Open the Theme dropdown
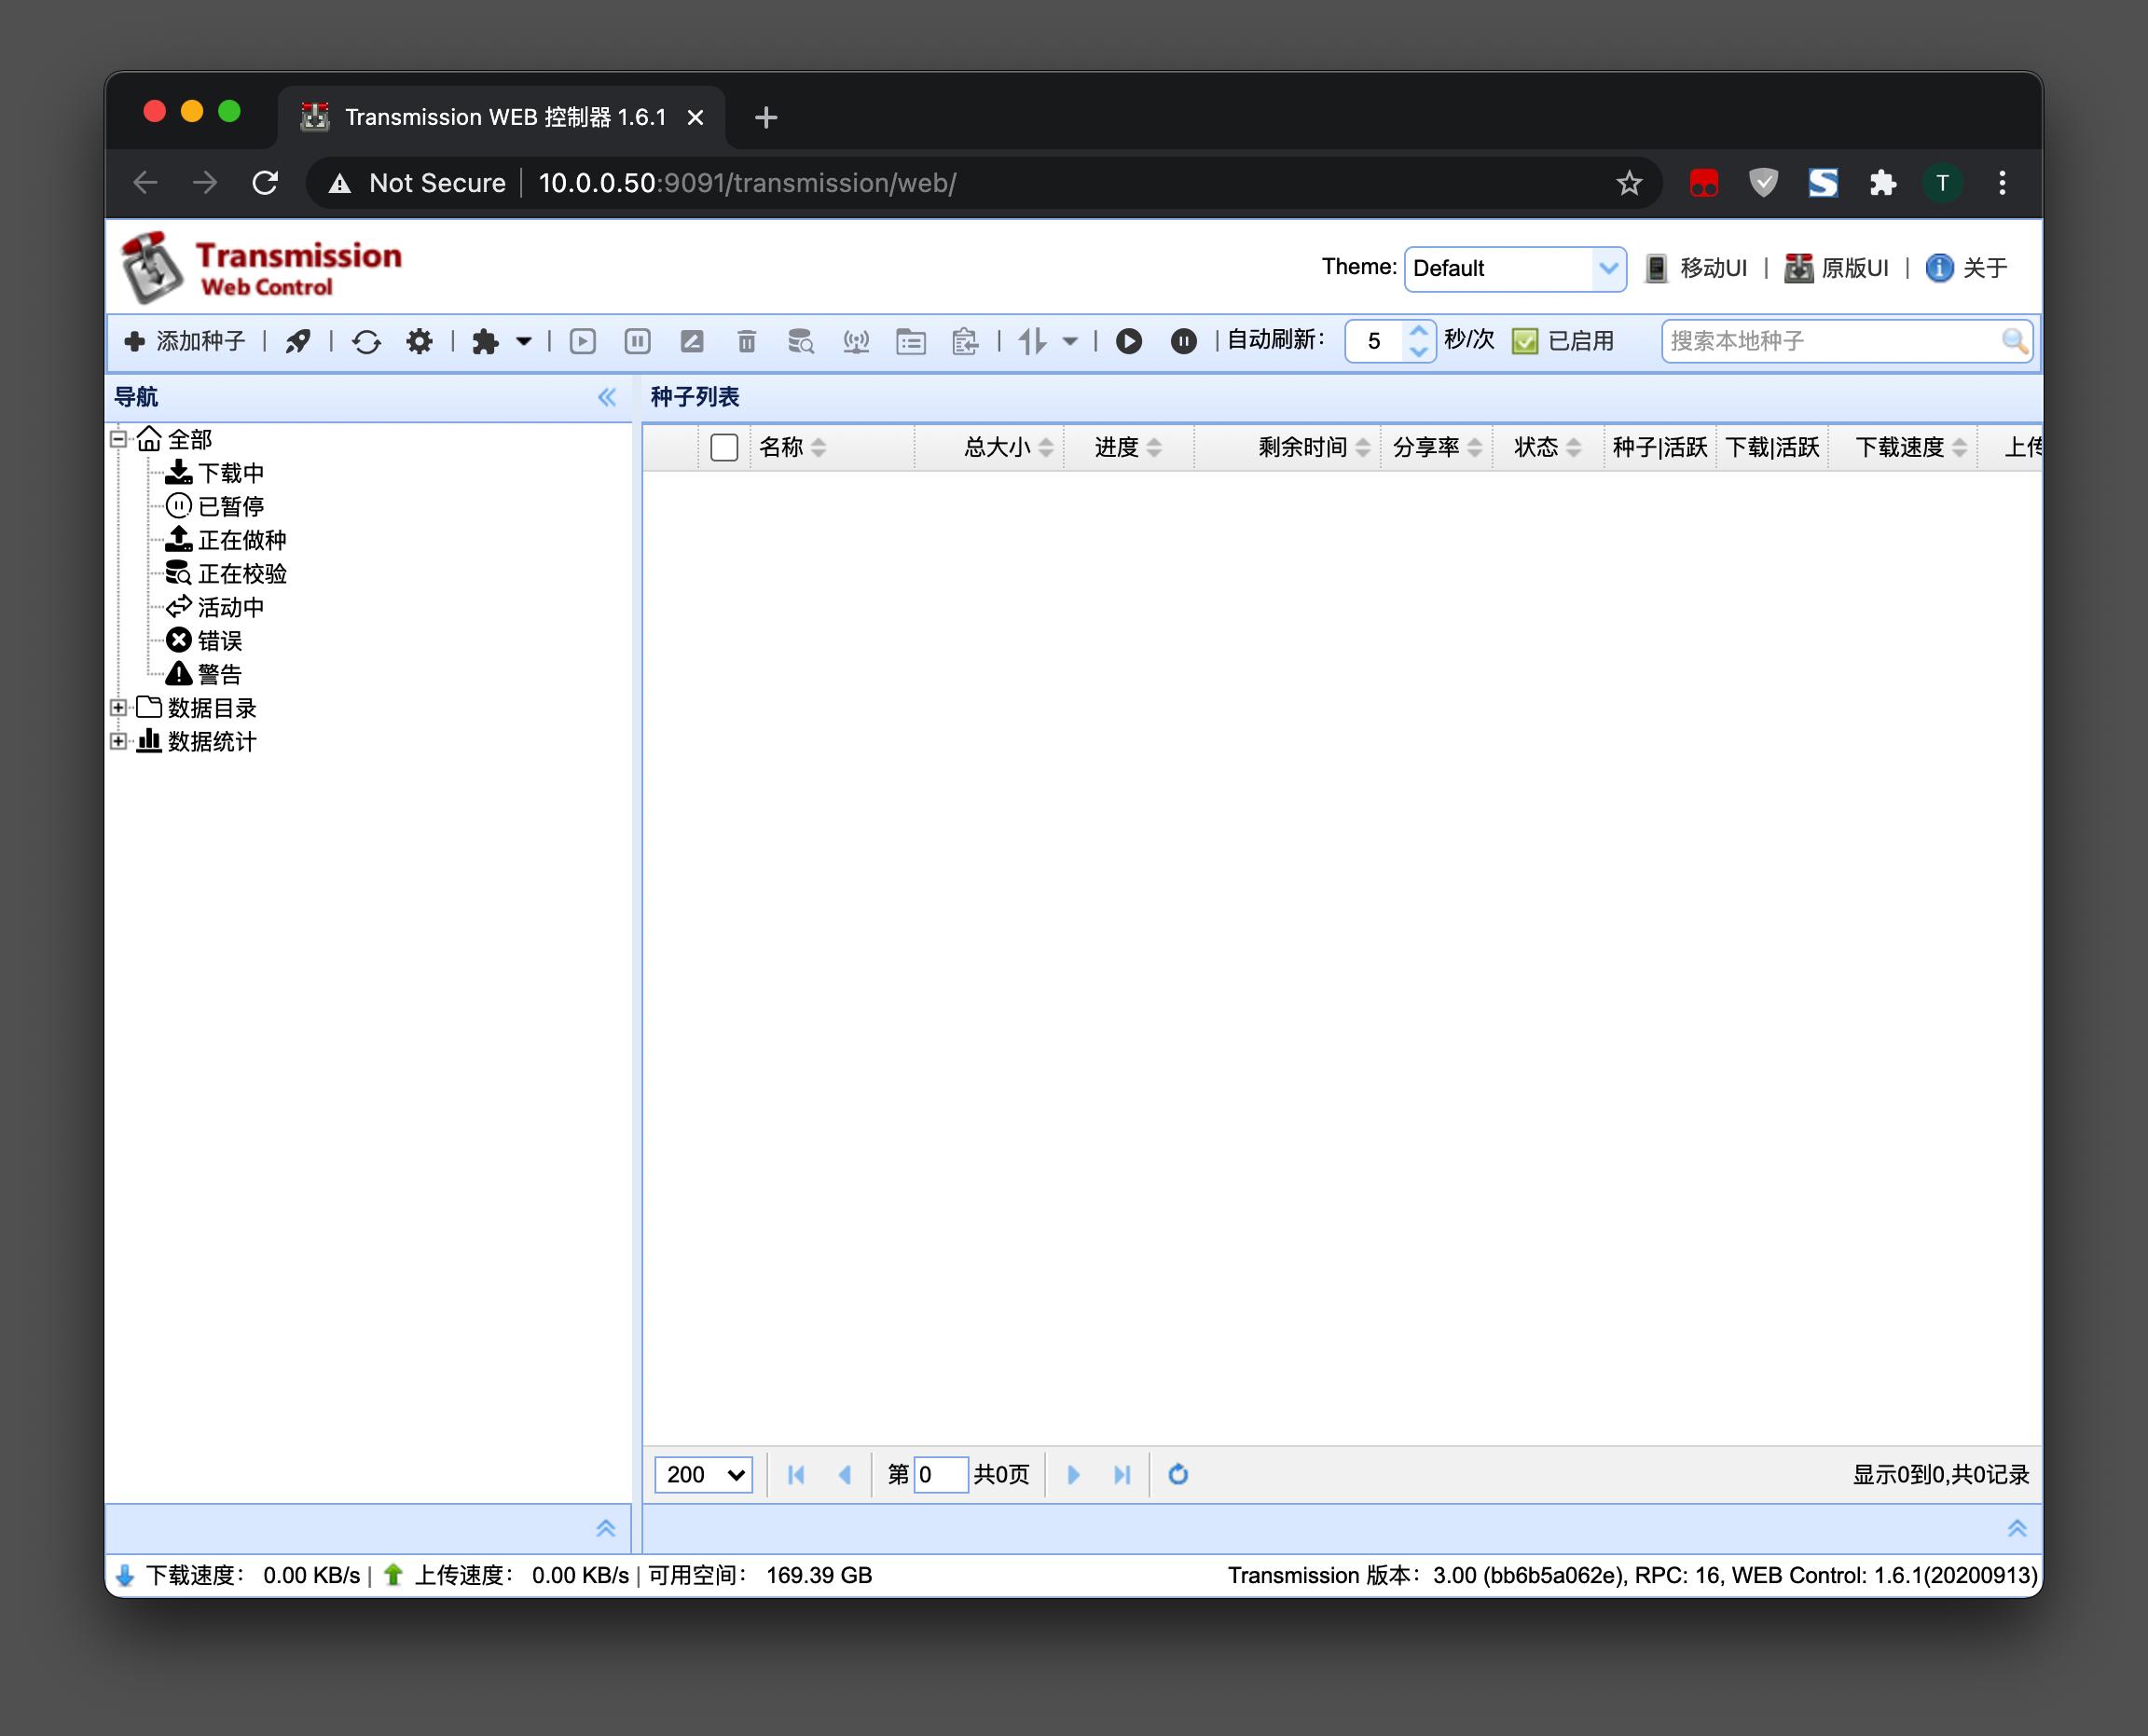Image resolution: width=2148 pixels, height=1736 pixels. (x=1514, y=268)
